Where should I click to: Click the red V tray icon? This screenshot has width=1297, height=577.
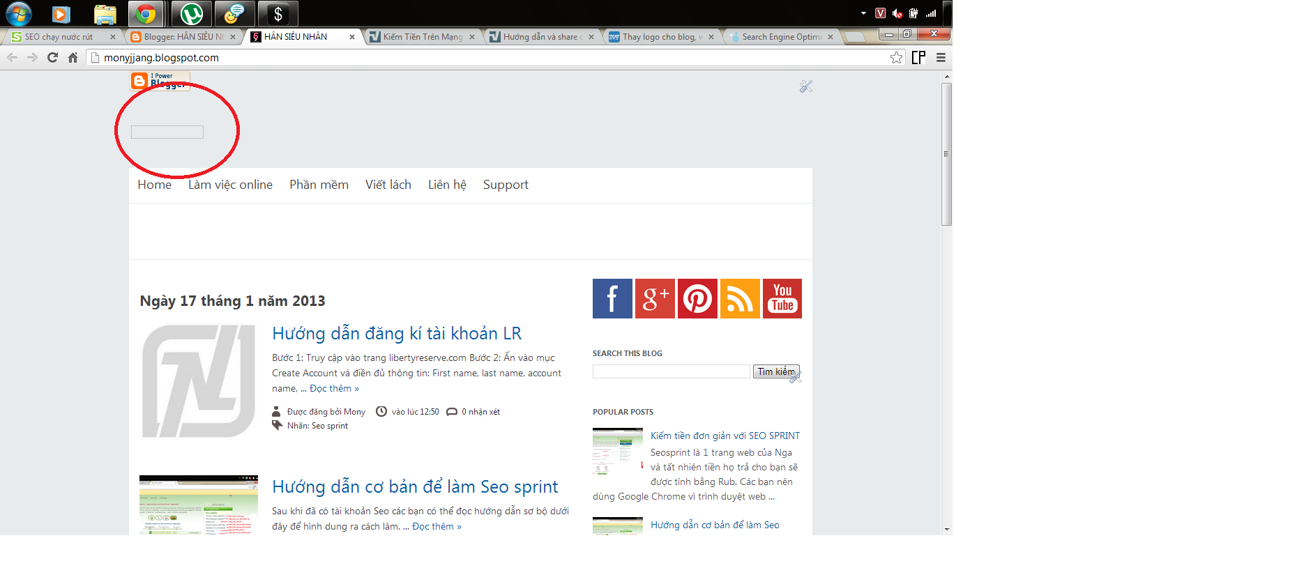880,13
